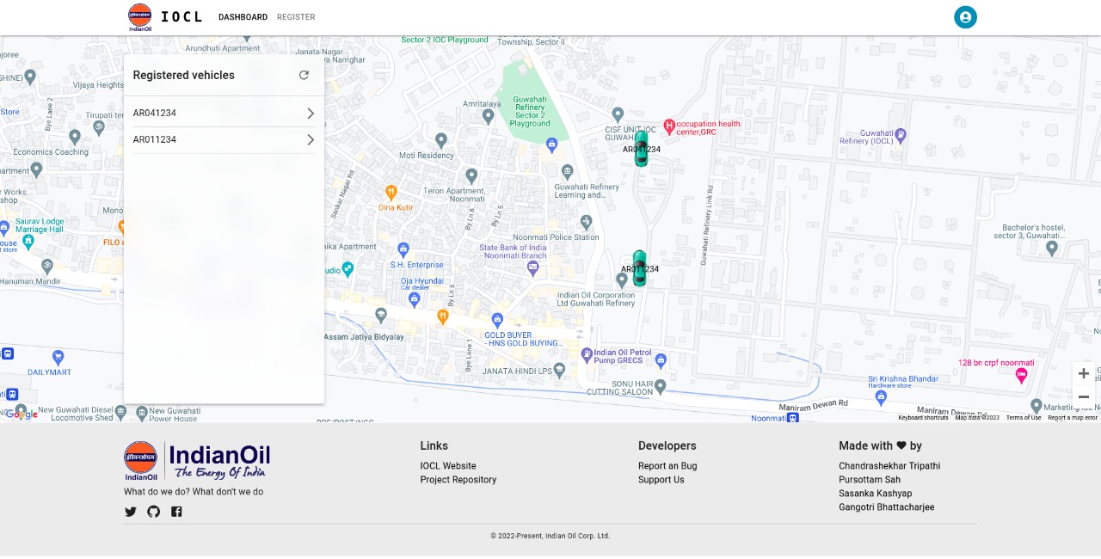Open Chandrashekhar Tripathi developer link
Image resolution: width=1101 pixels, height=559 pixels.
pos(889,466)
